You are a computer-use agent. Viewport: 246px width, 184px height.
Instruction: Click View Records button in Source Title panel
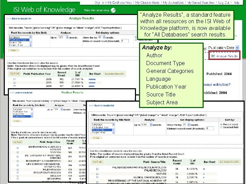[97, 162]
